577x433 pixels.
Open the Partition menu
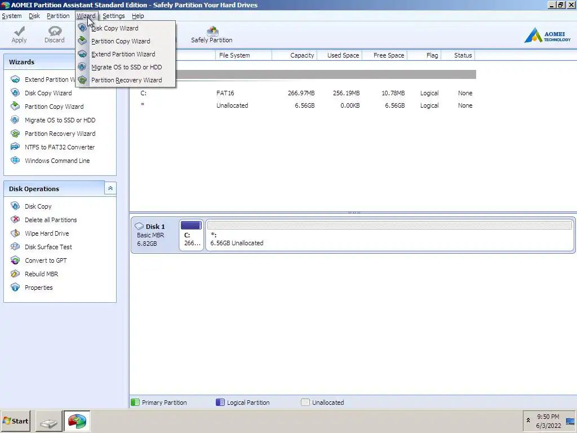58,16
